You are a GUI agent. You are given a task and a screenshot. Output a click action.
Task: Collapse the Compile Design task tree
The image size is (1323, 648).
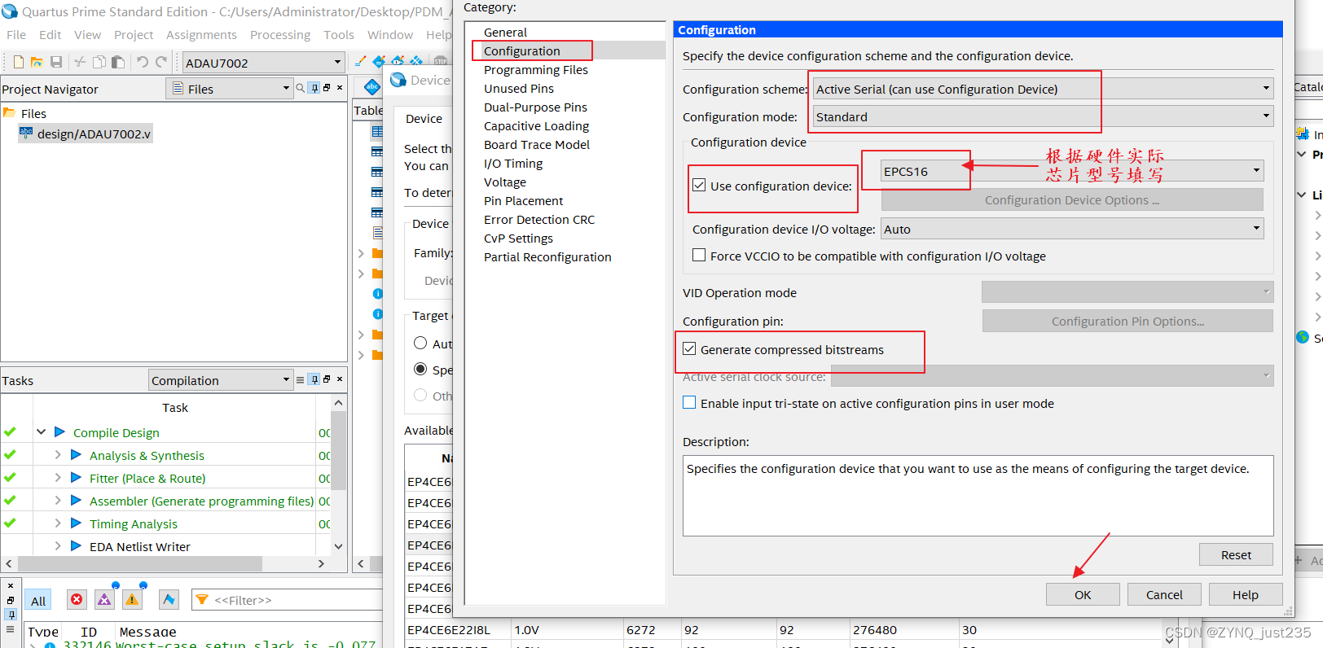(x=41, y=432)
